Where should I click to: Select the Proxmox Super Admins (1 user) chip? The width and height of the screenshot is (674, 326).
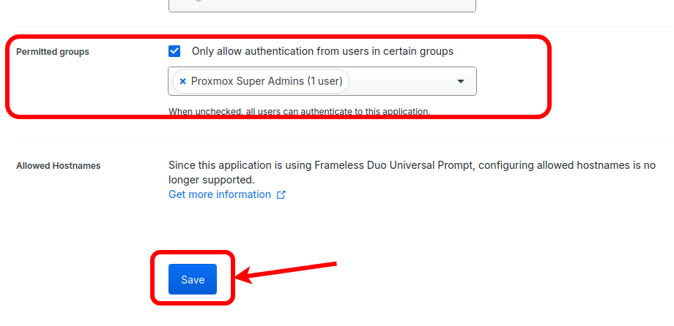(261, 81)
